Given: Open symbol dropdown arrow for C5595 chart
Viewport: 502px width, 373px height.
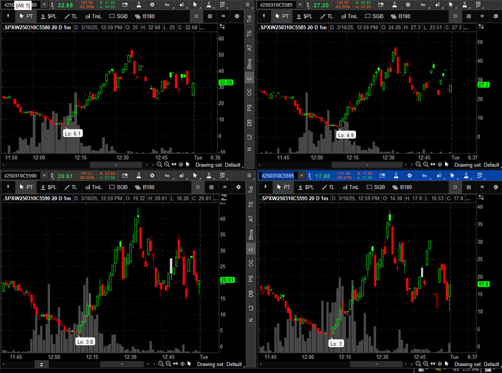Looking at the screenshot, I should [x=302, y=175].
